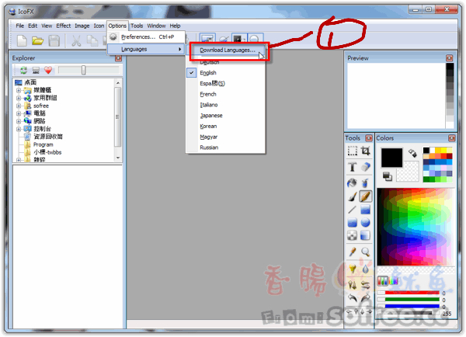Click the swap colors icon in Colors
This screenshot has width=466, height=337.
[x=412, y=153]
